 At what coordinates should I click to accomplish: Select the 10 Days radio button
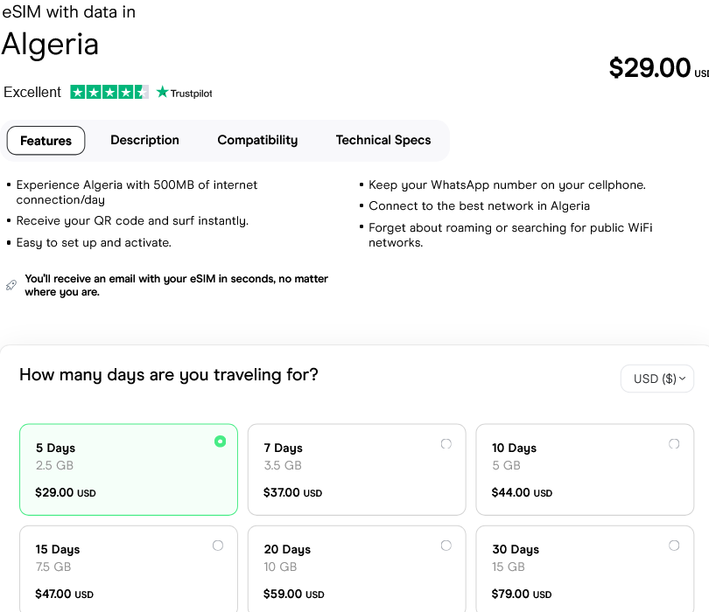(674, 444)
